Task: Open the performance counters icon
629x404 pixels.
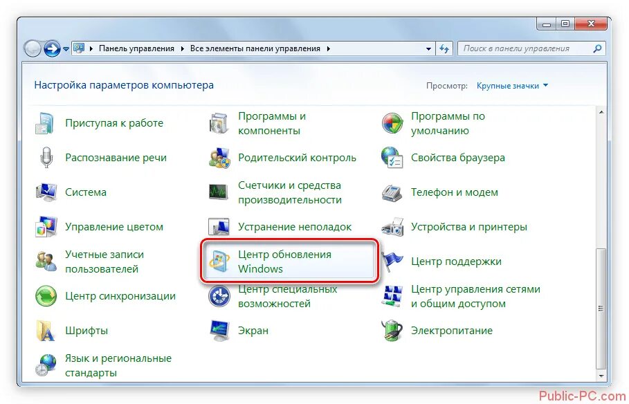Action: 219,192
